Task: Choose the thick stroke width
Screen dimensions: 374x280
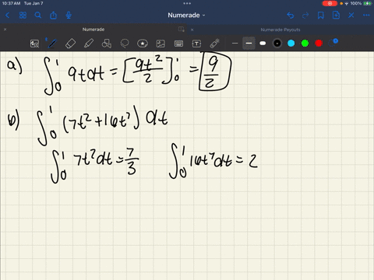Action: 263,44
